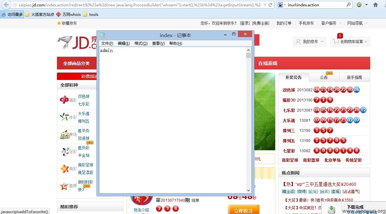Click the 我的订单 link

pyautogui.click(x=284, y=23)
